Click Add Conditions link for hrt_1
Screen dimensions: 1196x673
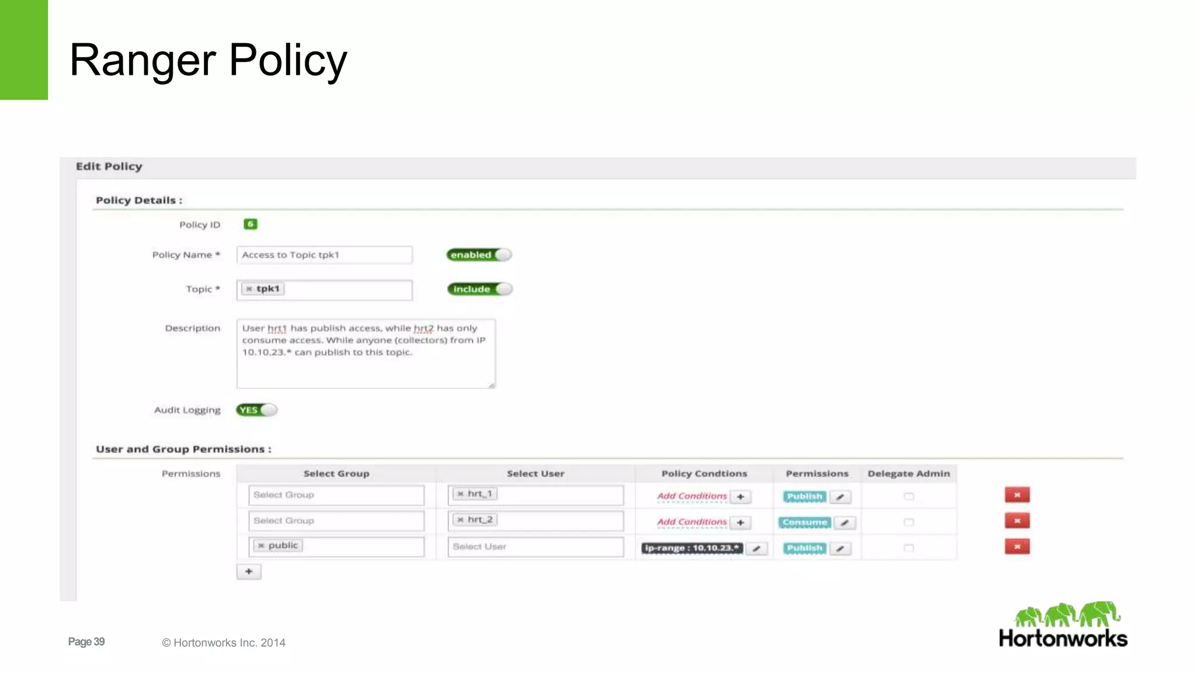click(x=692, y=496)
